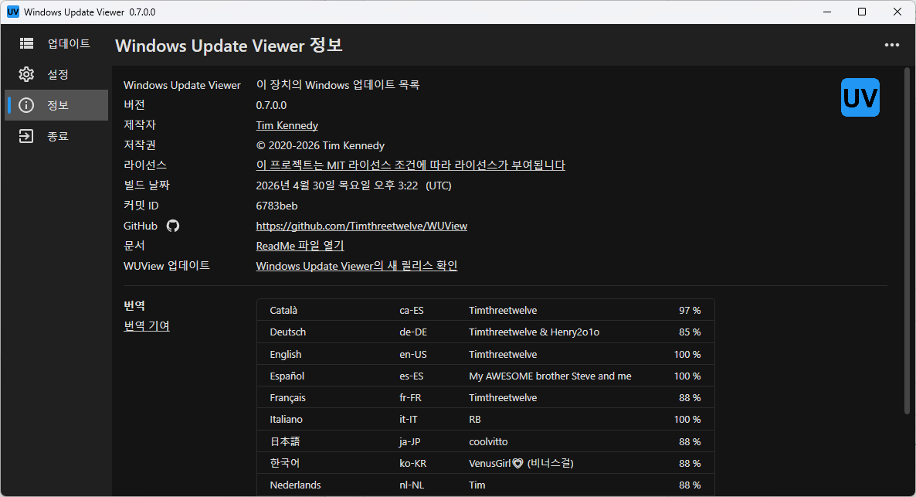The image size is (916, 497).
Task: Click ReadMe 파일 열기 link
Action: tap(300, 246)
